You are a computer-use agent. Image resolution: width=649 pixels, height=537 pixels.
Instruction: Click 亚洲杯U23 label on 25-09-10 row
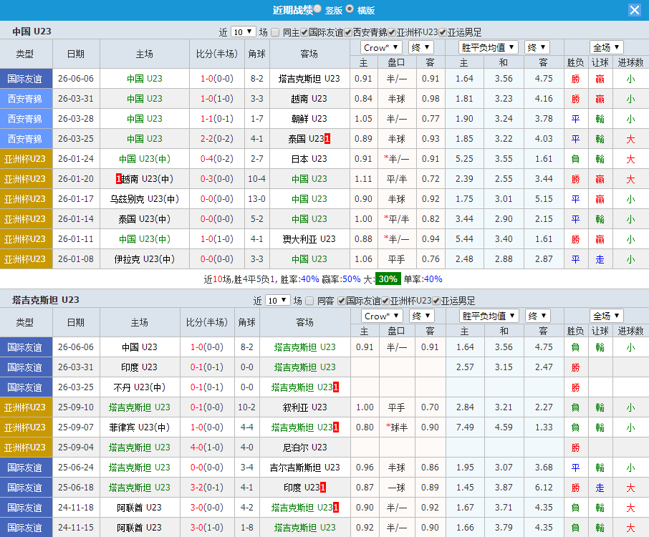tap(25, 407)
